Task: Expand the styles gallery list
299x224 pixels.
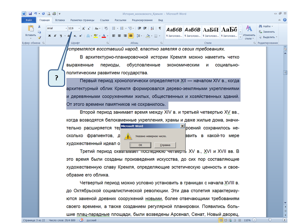Action: pos(240,37)
